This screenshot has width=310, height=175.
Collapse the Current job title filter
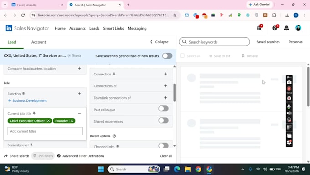(79, 113)
